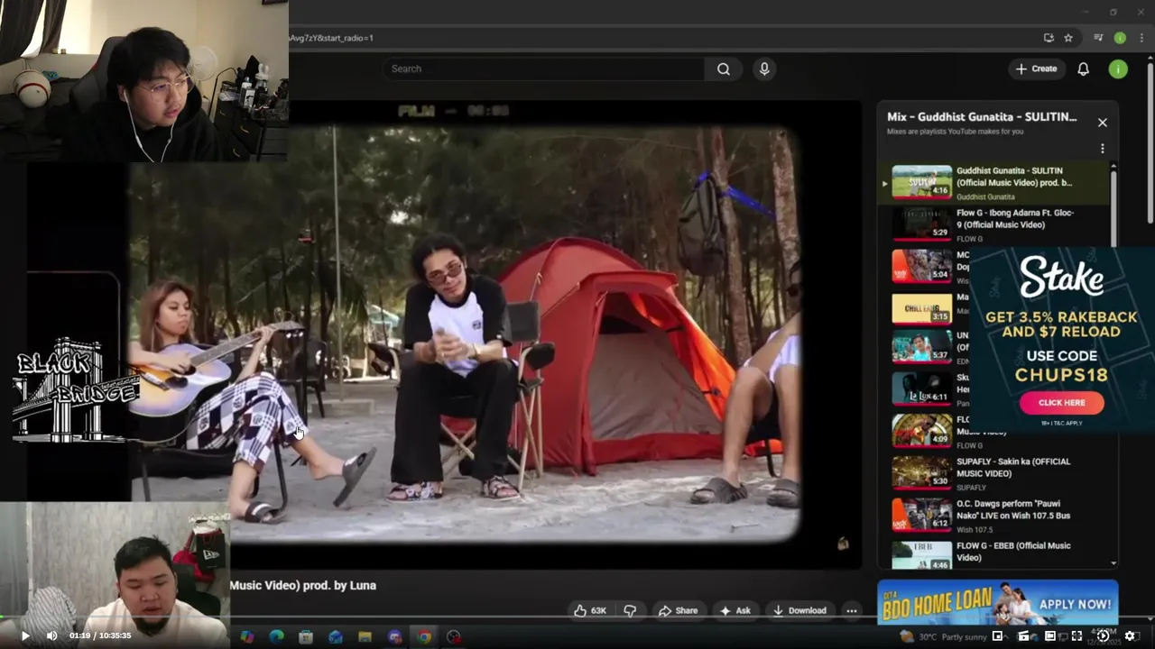Open the YouTube account avatar menu
Image resolution: width=1155 pixels, height=649 pixels.
click(1118, 69)
